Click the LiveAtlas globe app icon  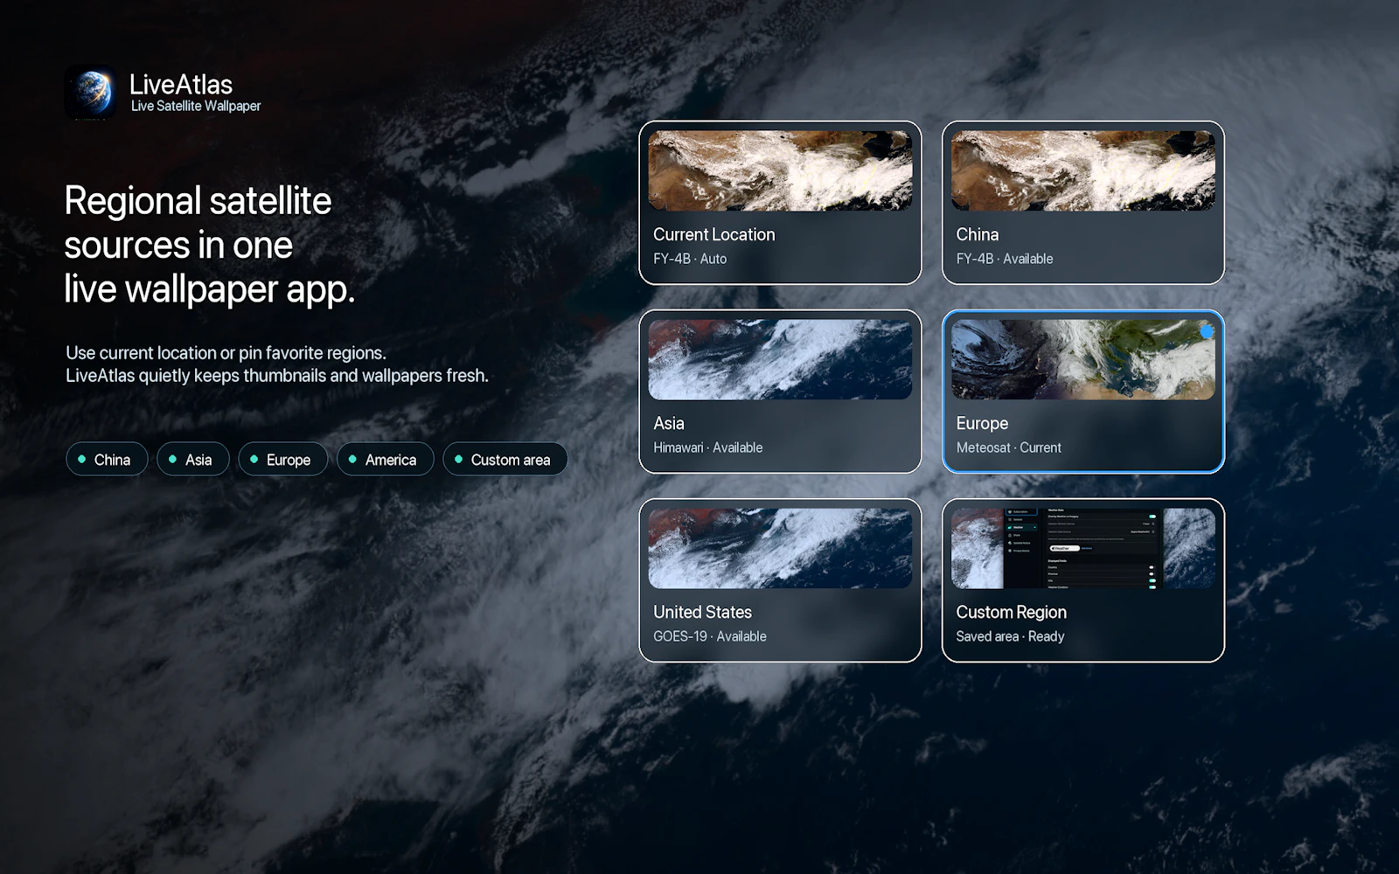click(90, 92)
